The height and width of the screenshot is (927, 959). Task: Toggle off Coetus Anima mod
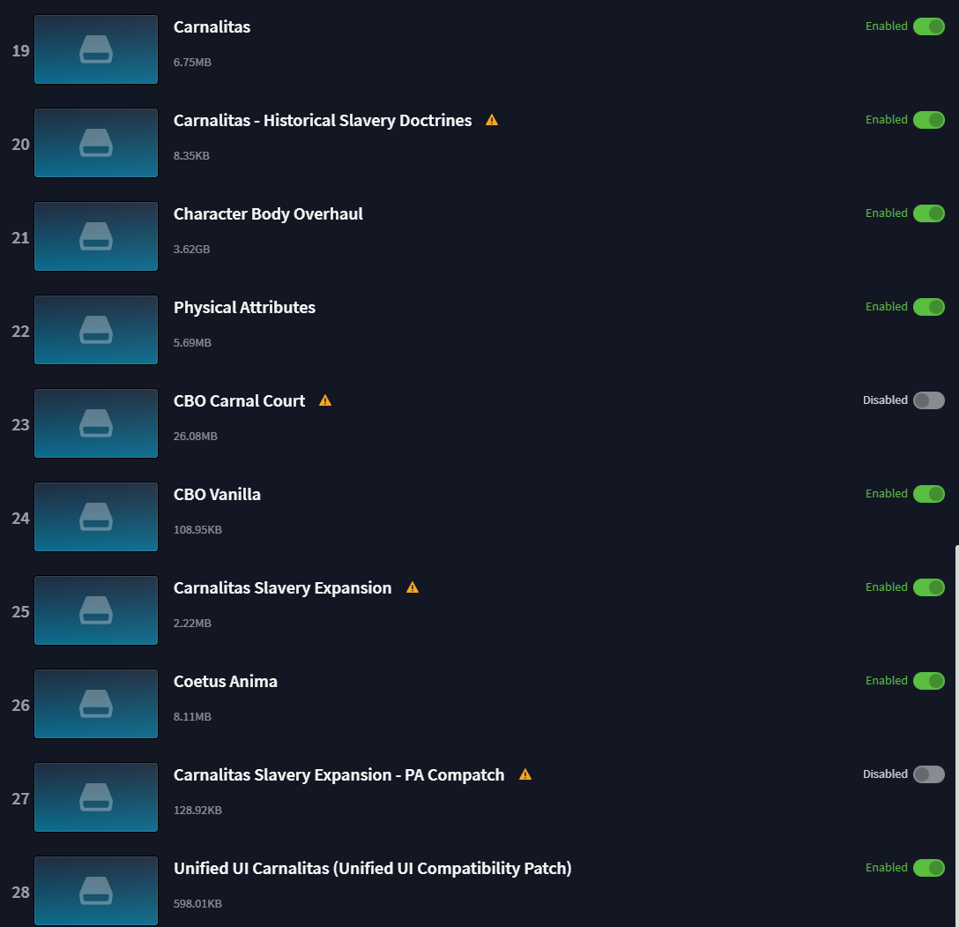click(928, 681)
